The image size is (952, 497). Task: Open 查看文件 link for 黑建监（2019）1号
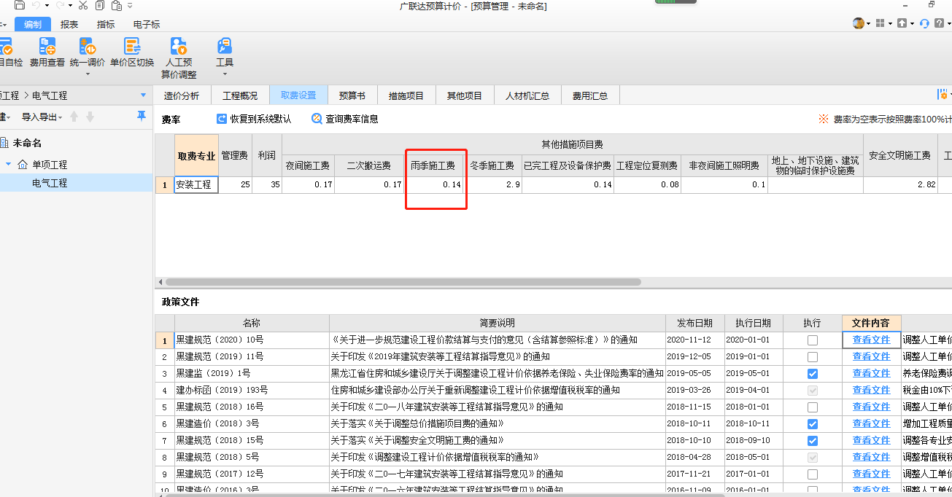click(872, 373)
